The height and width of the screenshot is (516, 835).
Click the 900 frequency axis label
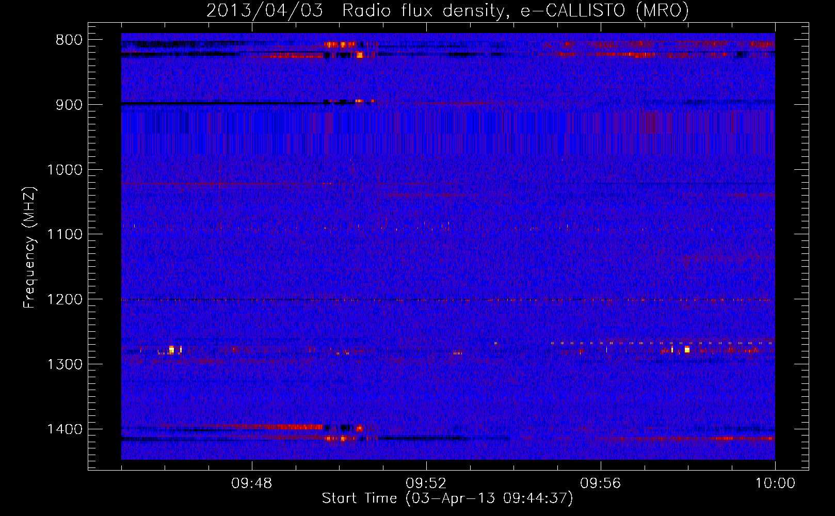tap(69, 105)
